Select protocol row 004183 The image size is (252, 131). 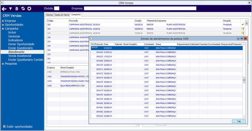click(167, 116)
